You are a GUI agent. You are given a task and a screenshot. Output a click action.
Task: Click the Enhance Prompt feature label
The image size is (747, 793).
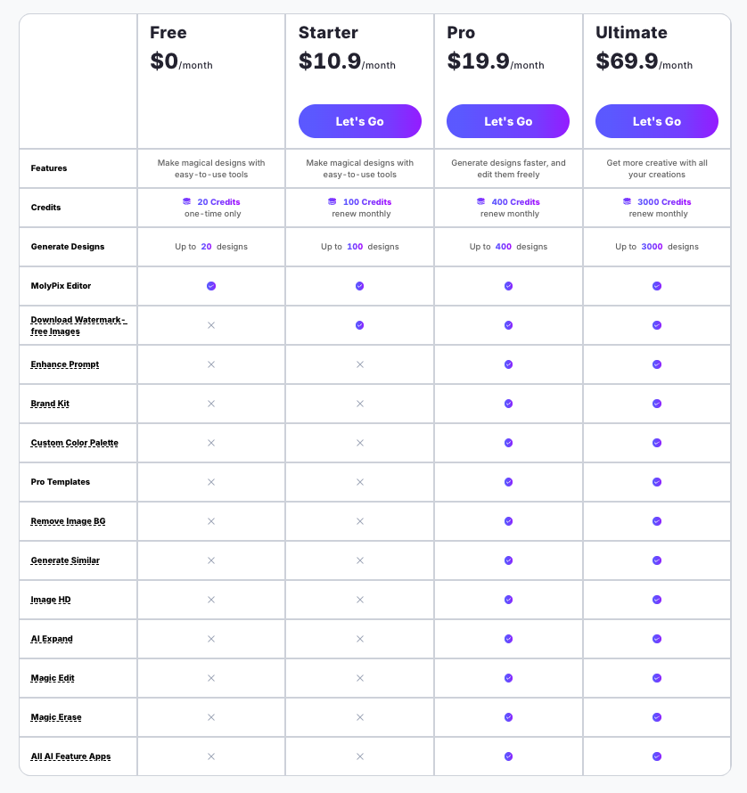click(62, 364)
